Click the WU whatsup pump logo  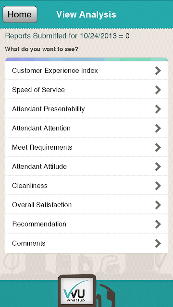tap(77, 291)
